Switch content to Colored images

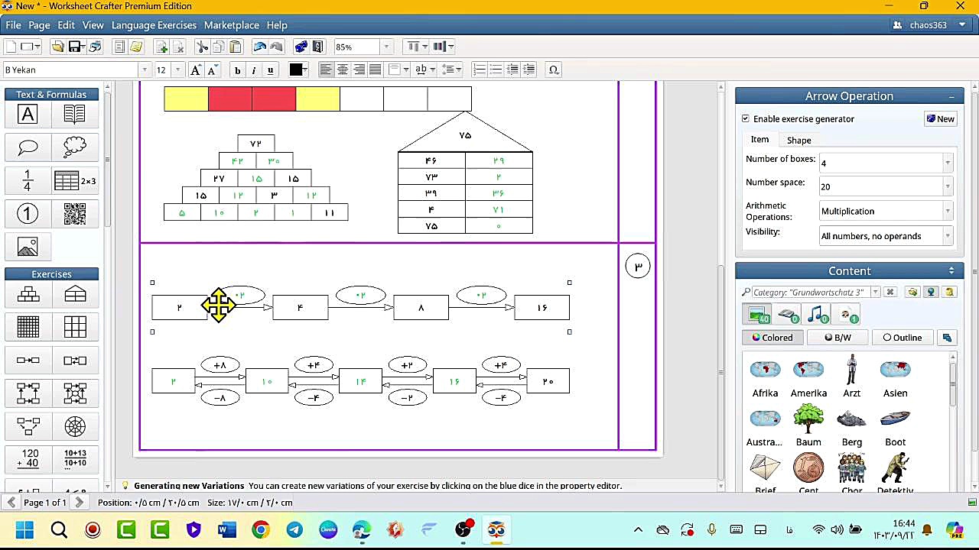[772, 338]
